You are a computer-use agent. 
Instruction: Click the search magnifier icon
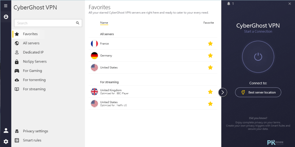click(x=78, y=23)
